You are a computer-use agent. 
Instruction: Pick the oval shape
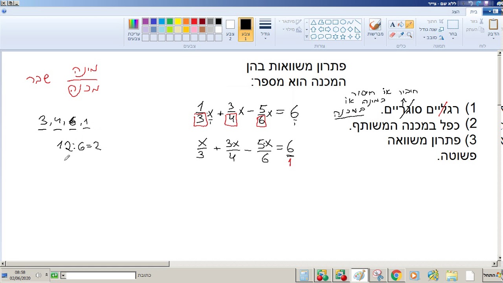click(x=343, y=22)
